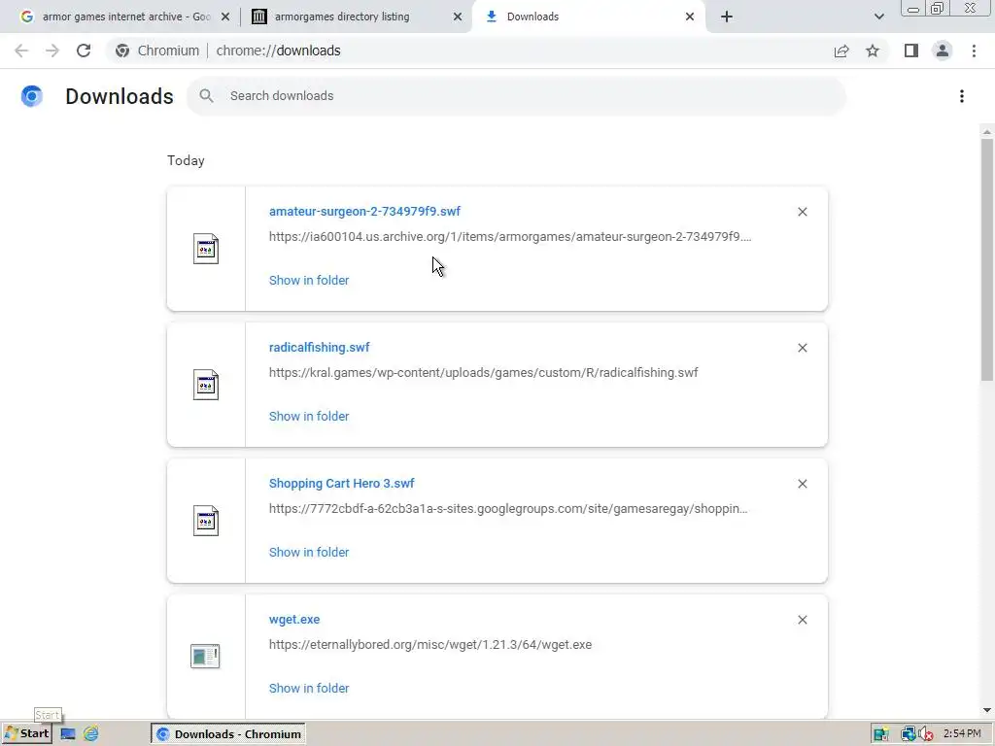995x746 pixels.
Task: Click radicalfishing.swf file icon
Action: (x=206, y=385)
